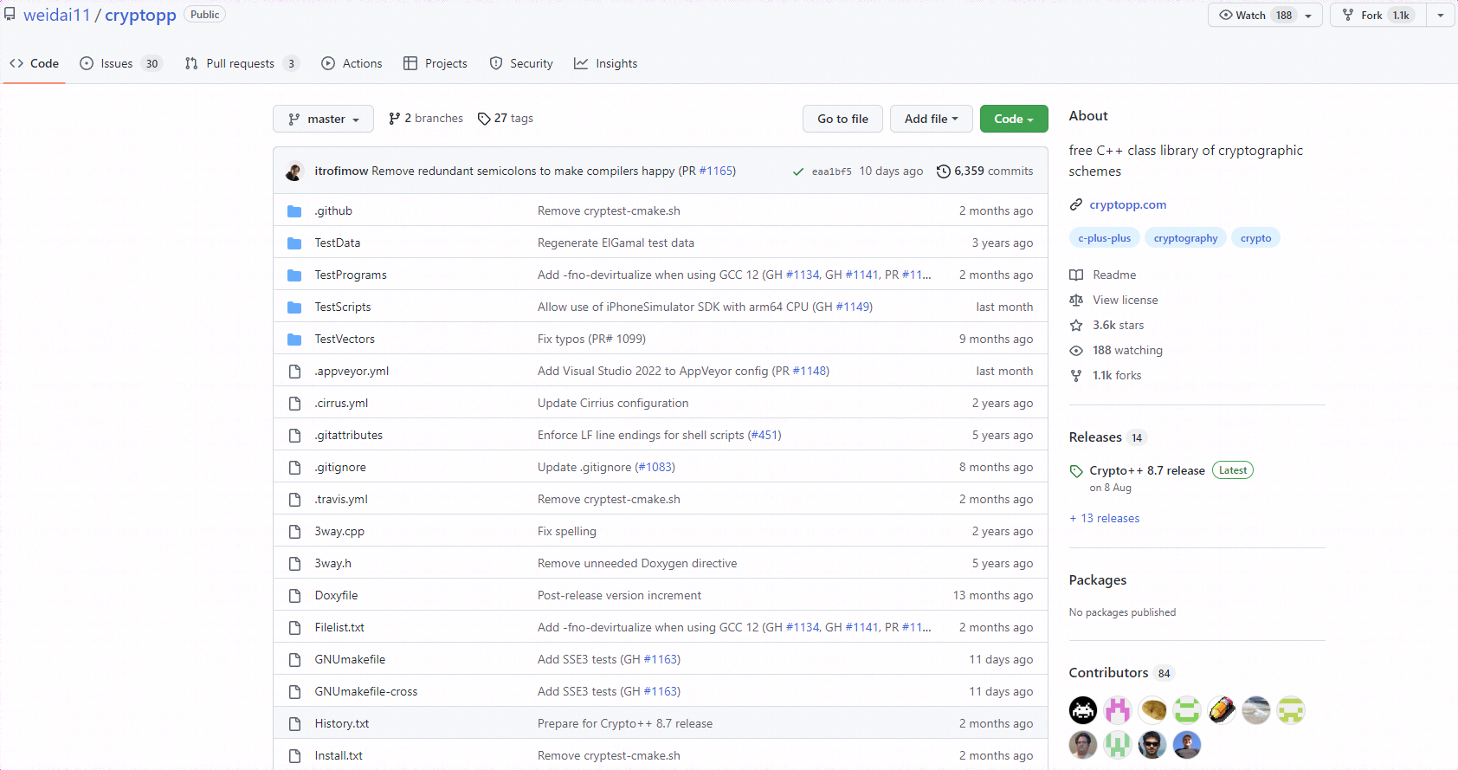Click the branches icon beside 2 branches
The width and height of the screenshot is (1458, 770).
395,119
